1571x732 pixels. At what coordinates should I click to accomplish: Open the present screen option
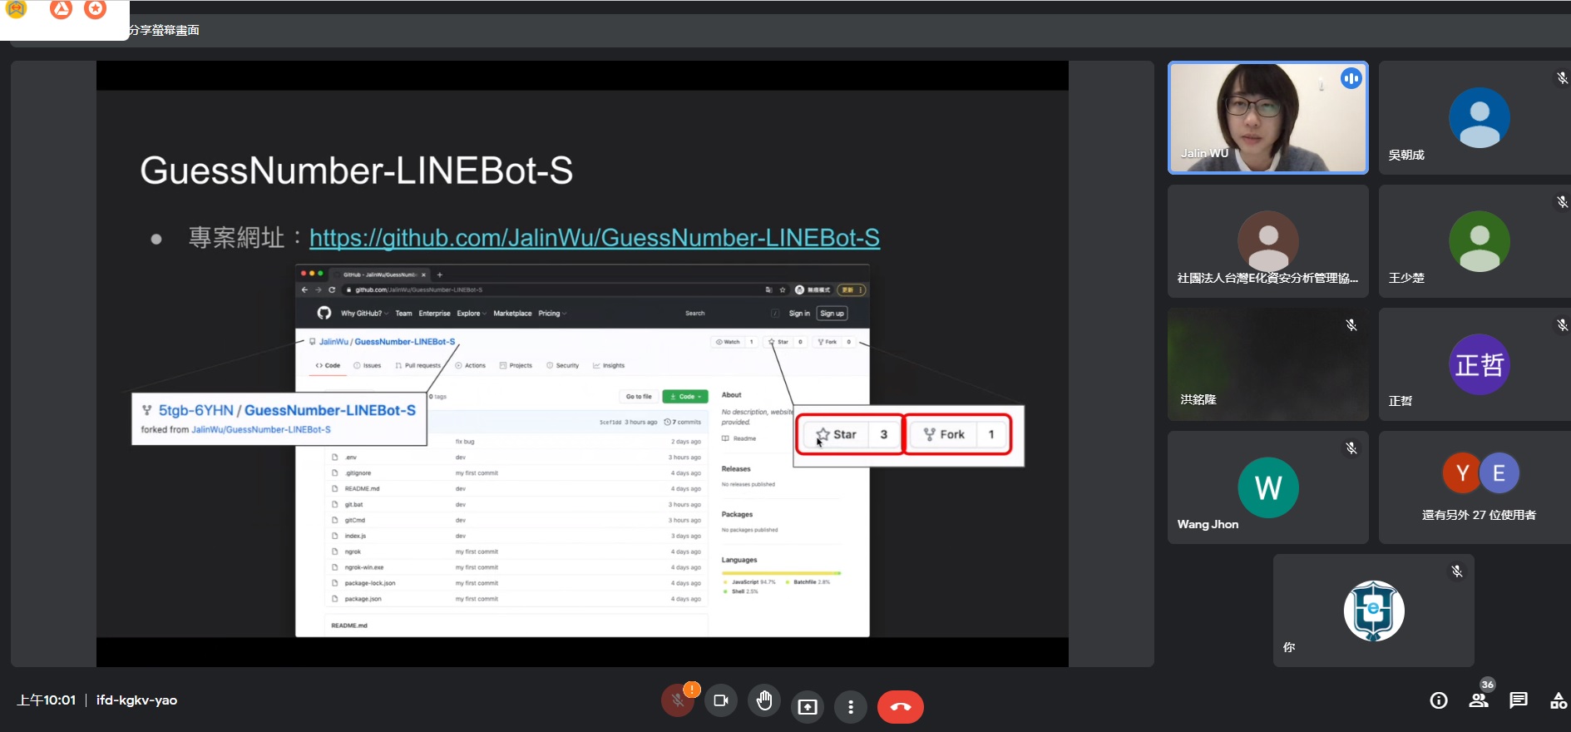[x=808, y=706]
